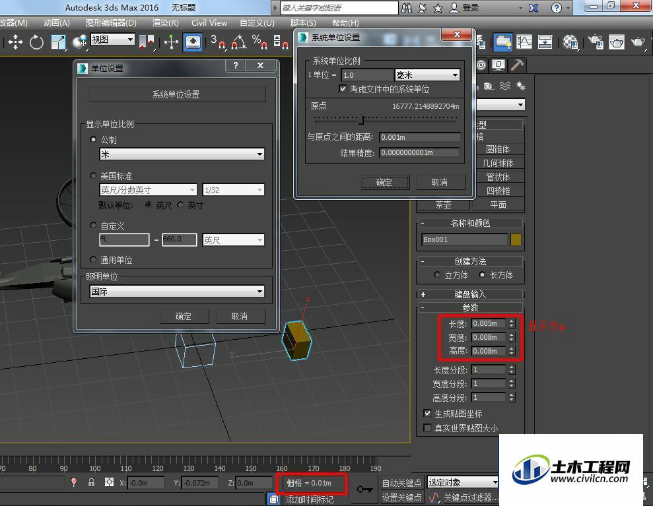Toggle the selection lock icon in status bar

click(x=91, y=482)
